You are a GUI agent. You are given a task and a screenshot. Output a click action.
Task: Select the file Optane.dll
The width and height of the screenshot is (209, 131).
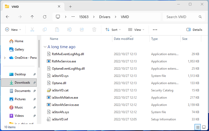[x=59, y=83]
